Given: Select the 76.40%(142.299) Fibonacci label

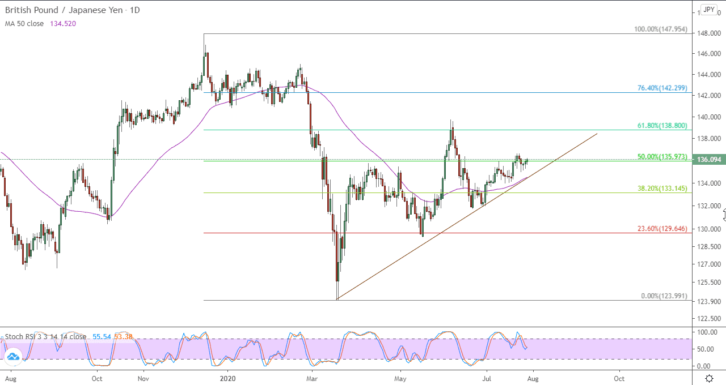Looking at the screenshot, I should pyautogui.click(x=662, y=88).
